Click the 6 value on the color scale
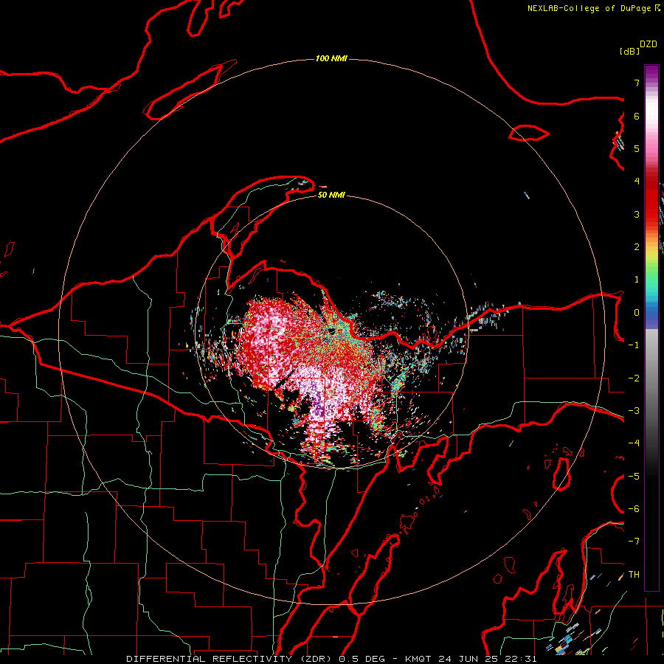The width and height of the screenshot is (664, 664). (637, 116)
